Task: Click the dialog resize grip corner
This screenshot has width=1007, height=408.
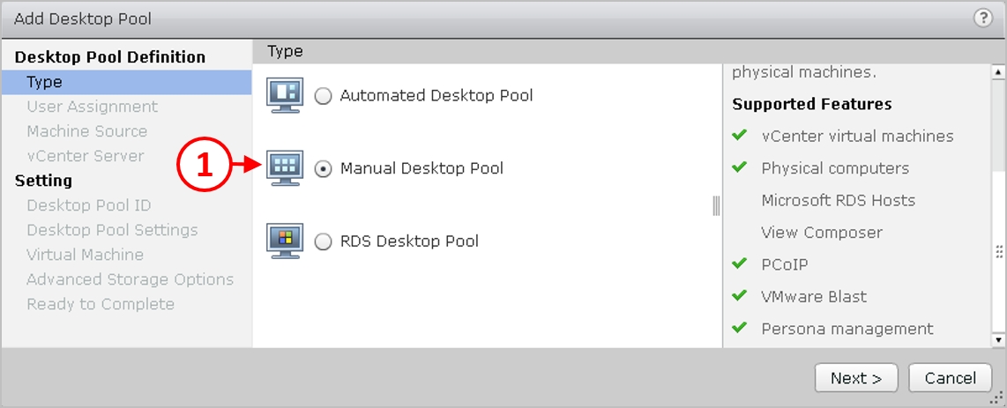Action: pos(999,400)
